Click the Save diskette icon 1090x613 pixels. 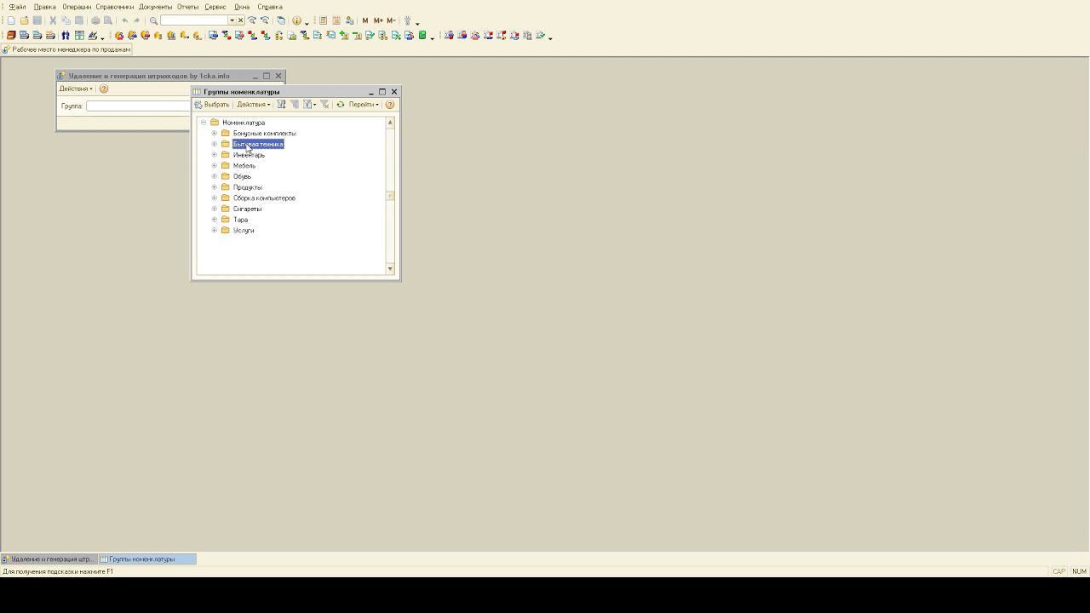(37, 20)
